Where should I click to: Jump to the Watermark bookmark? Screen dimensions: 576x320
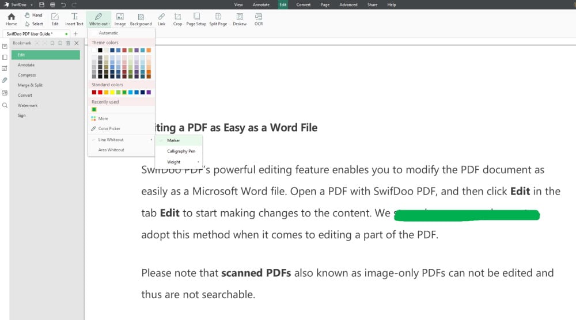28,105
